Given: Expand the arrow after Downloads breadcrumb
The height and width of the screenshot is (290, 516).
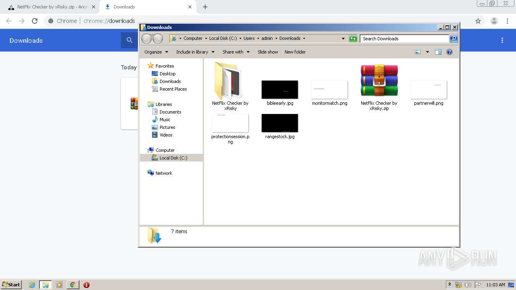Looking at the screenshot, I should [x=304, y=39].
